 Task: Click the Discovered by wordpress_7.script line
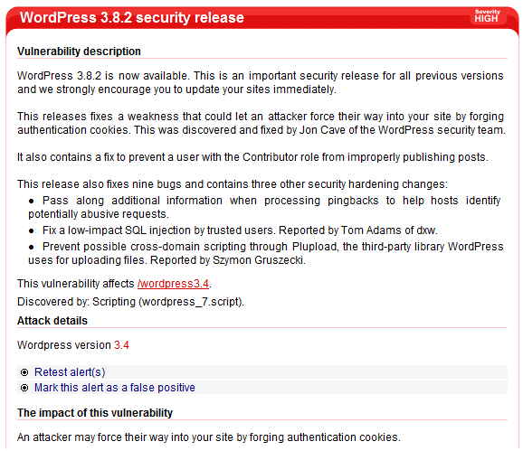point(130,302)
